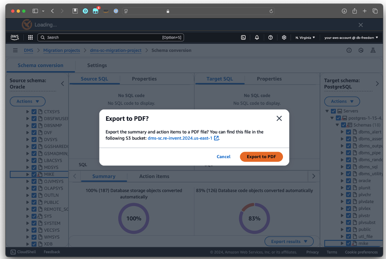This screenshot has width=386, height=259.
Task: Open Properties tab next to Source SQL
Action: pos(144,79)
